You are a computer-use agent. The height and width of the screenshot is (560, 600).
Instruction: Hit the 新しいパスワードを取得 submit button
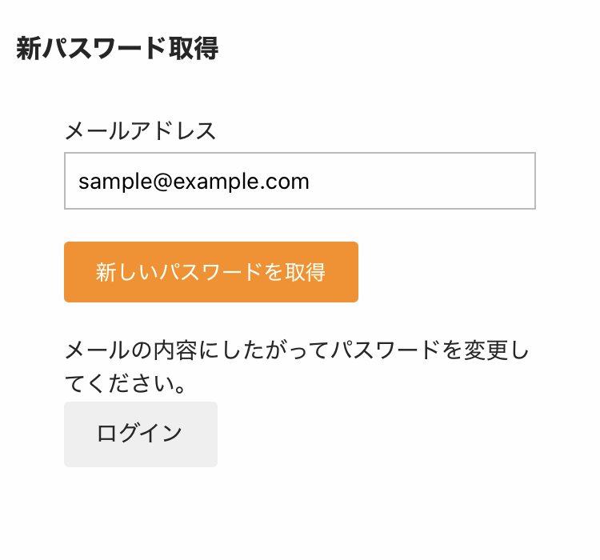211,272
